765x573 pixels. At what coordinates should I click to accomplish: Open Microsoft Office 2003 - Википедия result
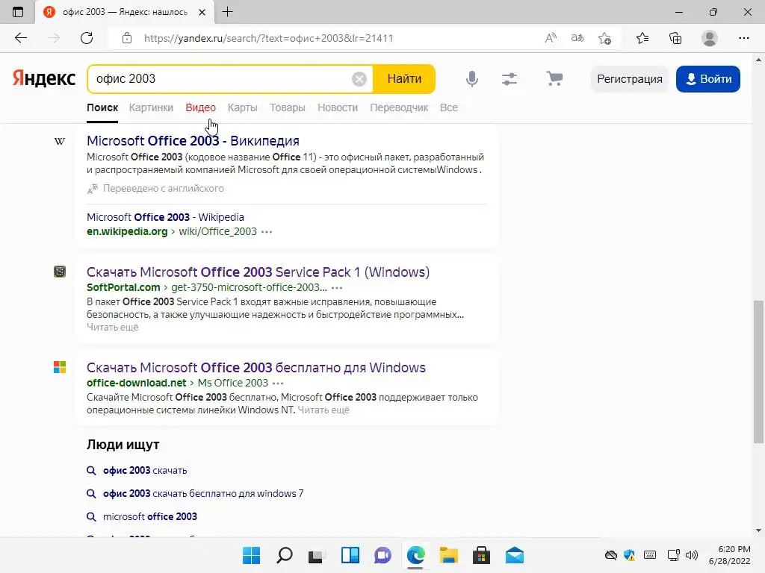coord(193,141)
